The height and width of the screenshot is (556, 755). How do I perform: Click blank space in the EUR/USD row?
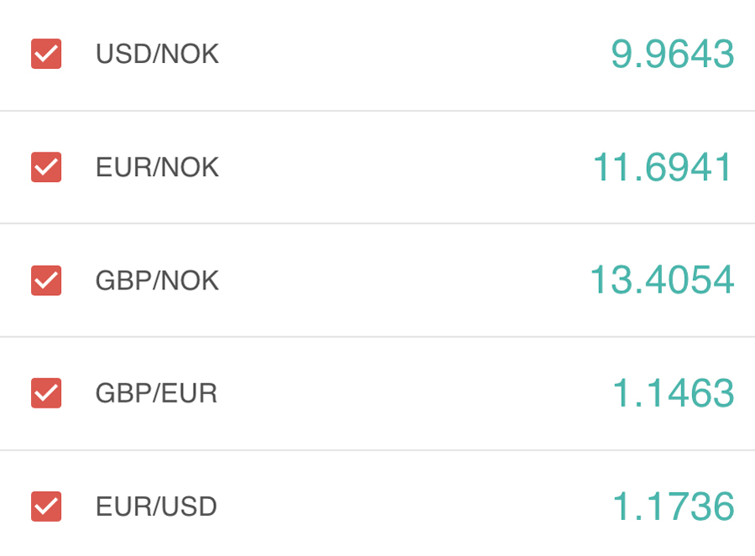[403, 507]
